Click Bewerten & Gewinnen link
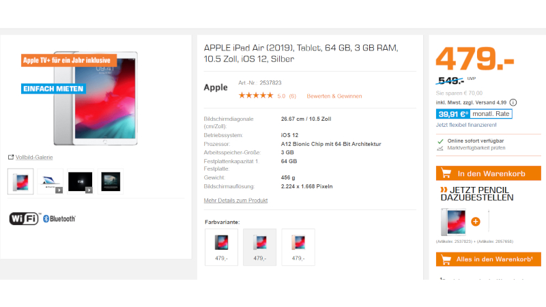 pos(334,96)
